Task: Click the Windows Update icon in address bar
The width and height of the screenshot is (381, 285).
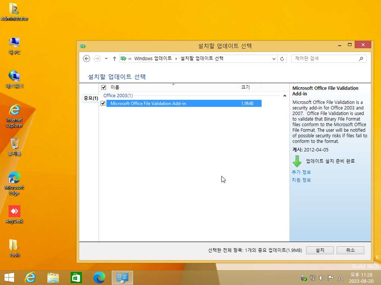Action: 124,58
